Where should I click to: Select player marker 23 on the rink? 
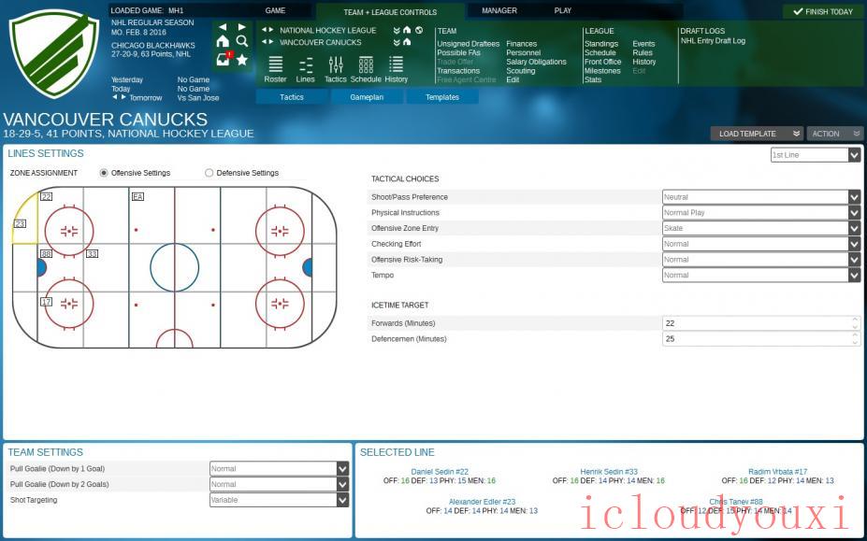(x=20, y=224)
